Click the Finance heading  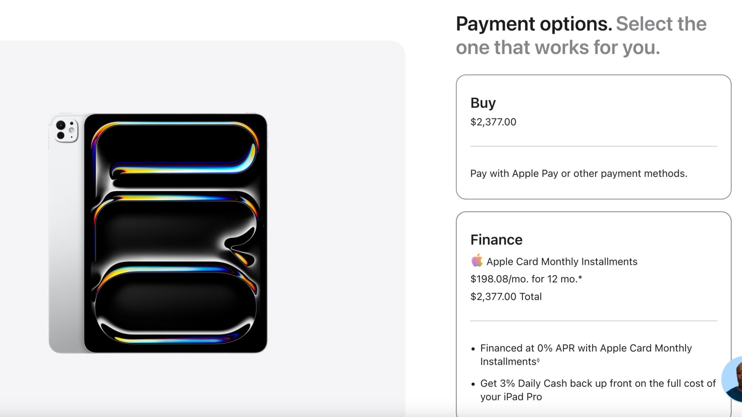pyautogui.click(x=496, y=240)
